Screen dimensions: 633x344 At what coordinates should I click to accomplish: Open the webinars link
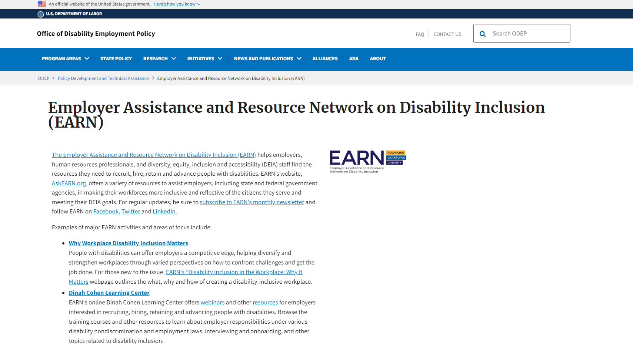pyautogui.click(x=213, y=303)
